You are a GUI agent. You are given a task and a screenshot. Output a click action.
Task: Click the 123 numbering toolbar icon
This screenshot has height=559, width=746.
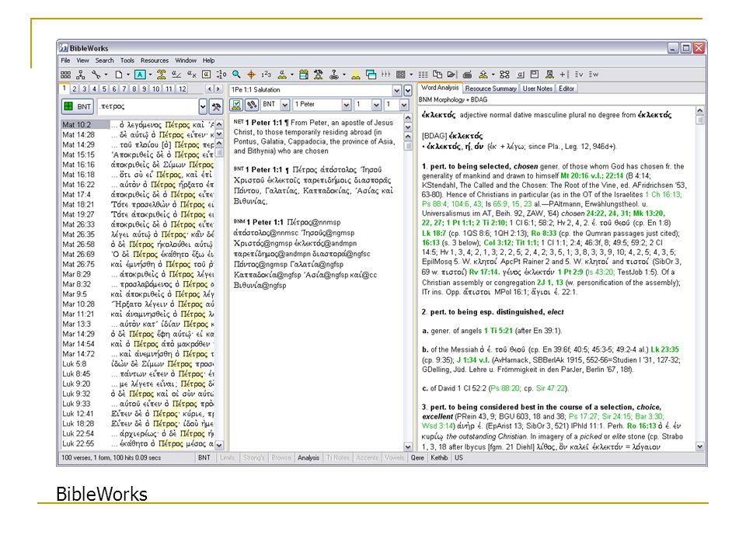(267, 75)
